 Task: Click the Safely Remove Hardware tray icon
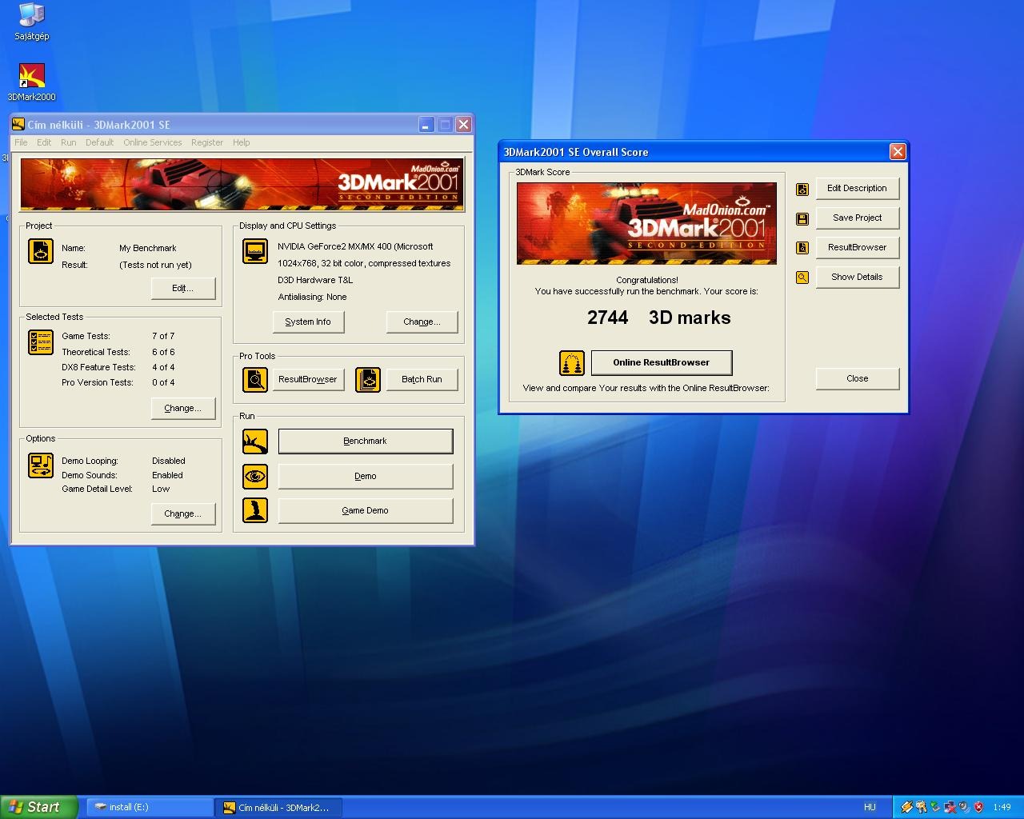[935, 807]
